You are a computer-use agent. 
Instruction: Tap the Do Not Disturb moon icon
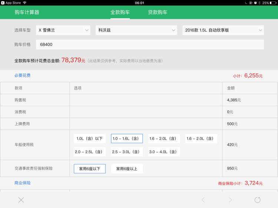pos(246,3)
